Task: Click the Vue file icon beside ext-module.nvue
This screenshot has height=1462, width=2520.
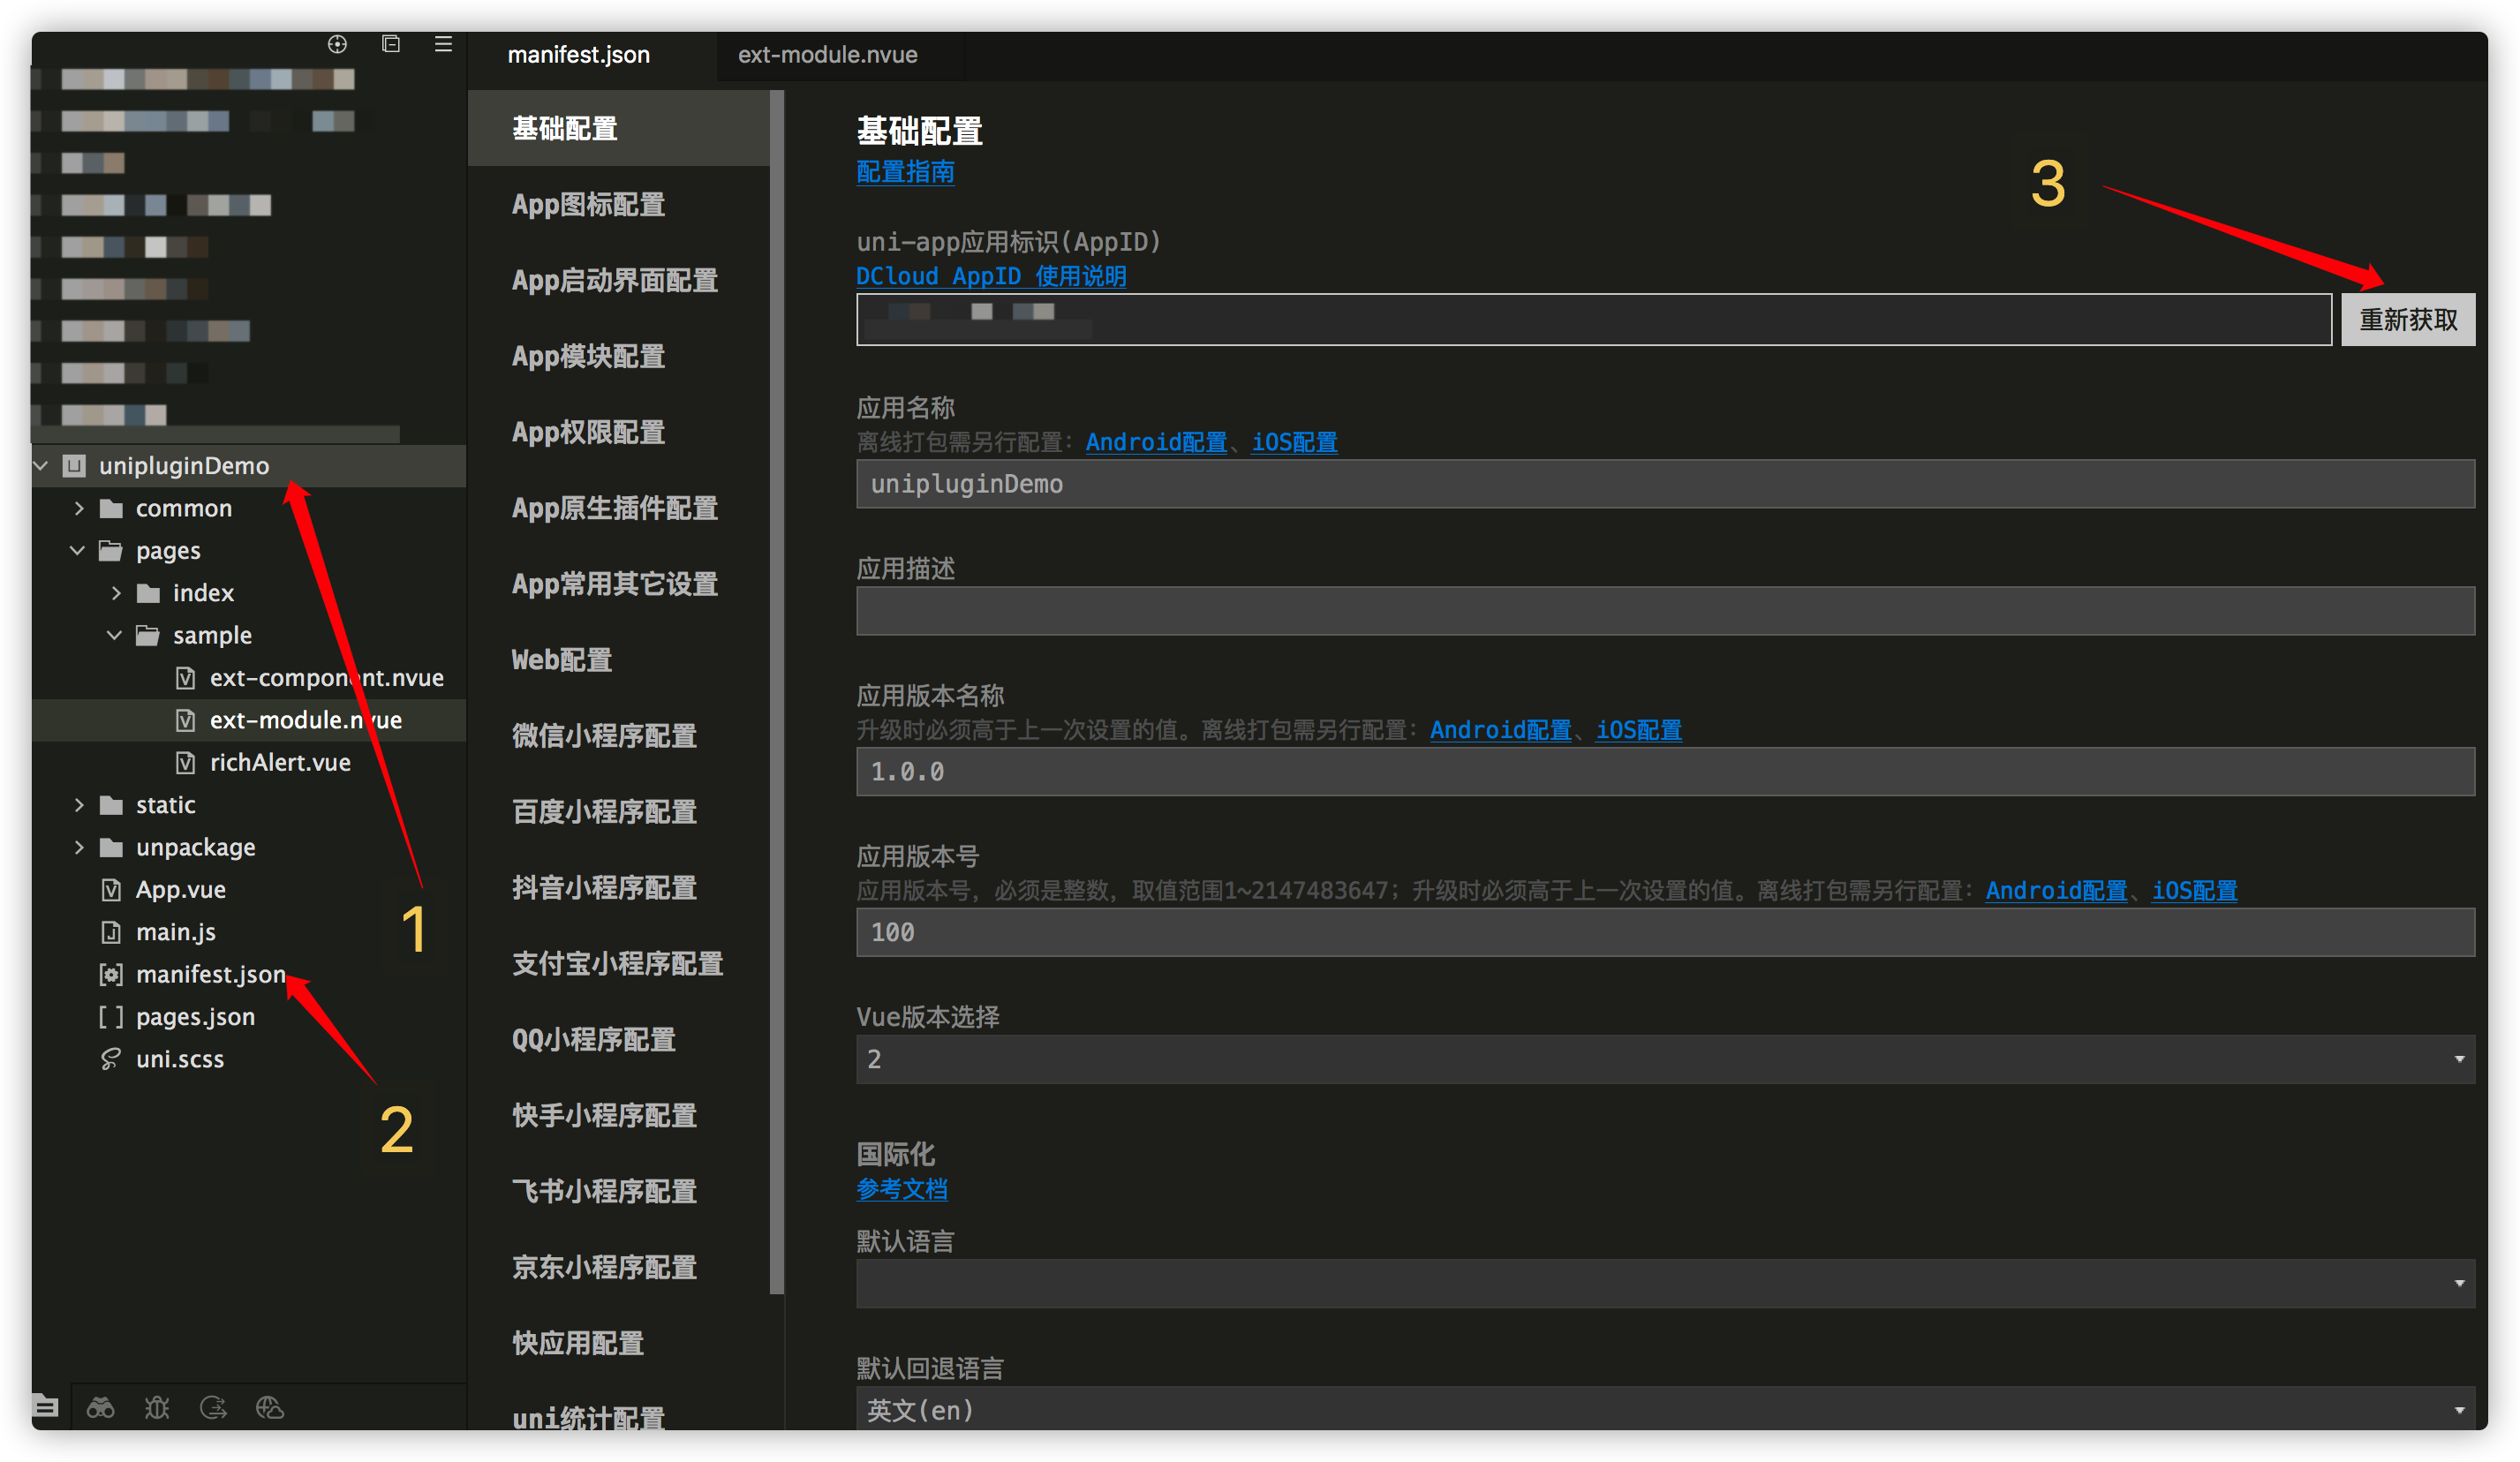Action: pos(185,720)
